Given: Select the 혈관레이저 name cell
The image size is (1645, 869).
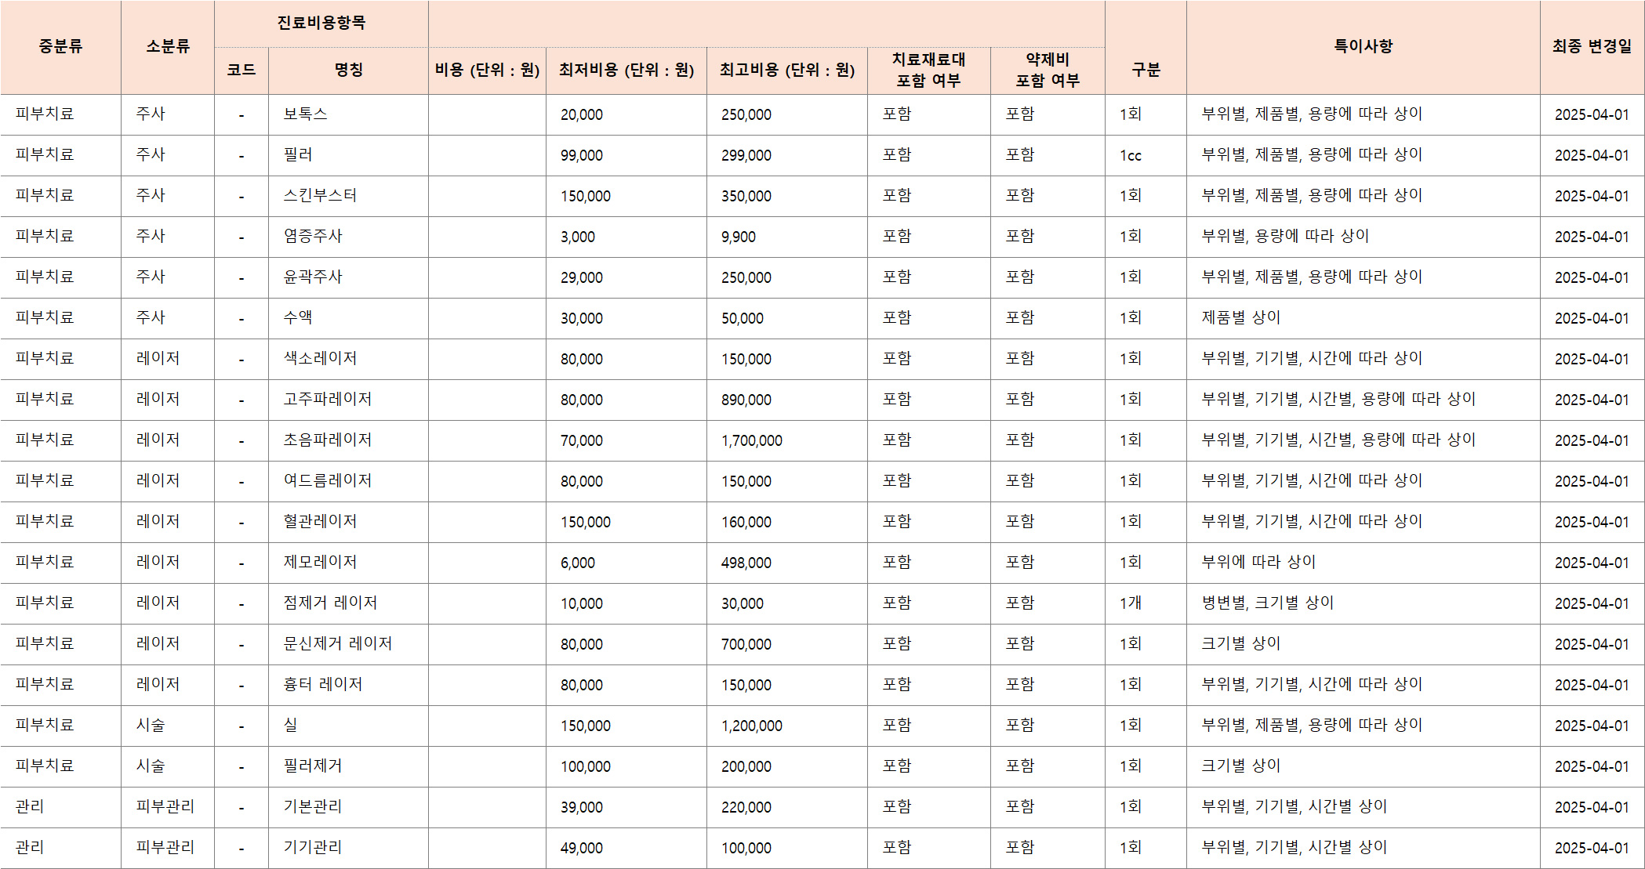Looking at the screenshot, I should click(x=348, y=522).
